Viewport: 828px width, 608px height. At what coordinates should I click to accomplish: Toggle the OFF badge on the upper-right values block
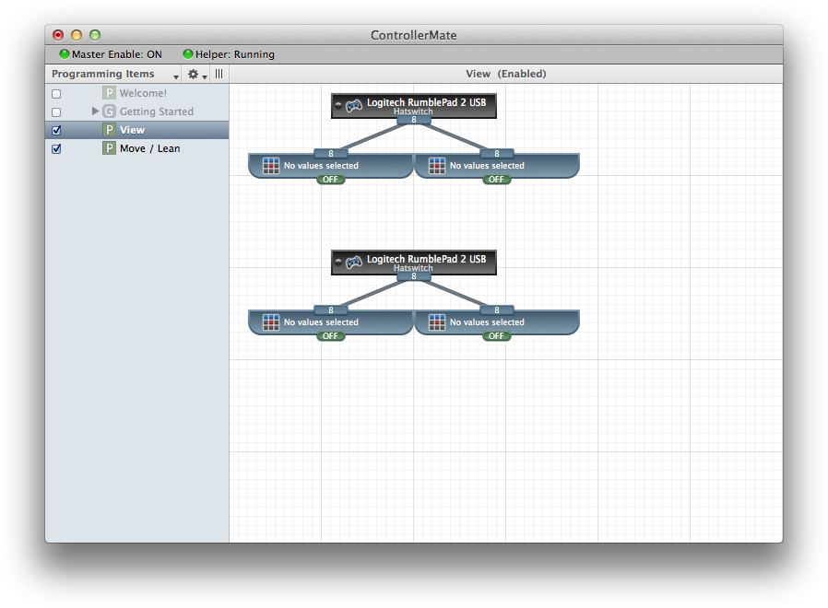tap(496, 180)
